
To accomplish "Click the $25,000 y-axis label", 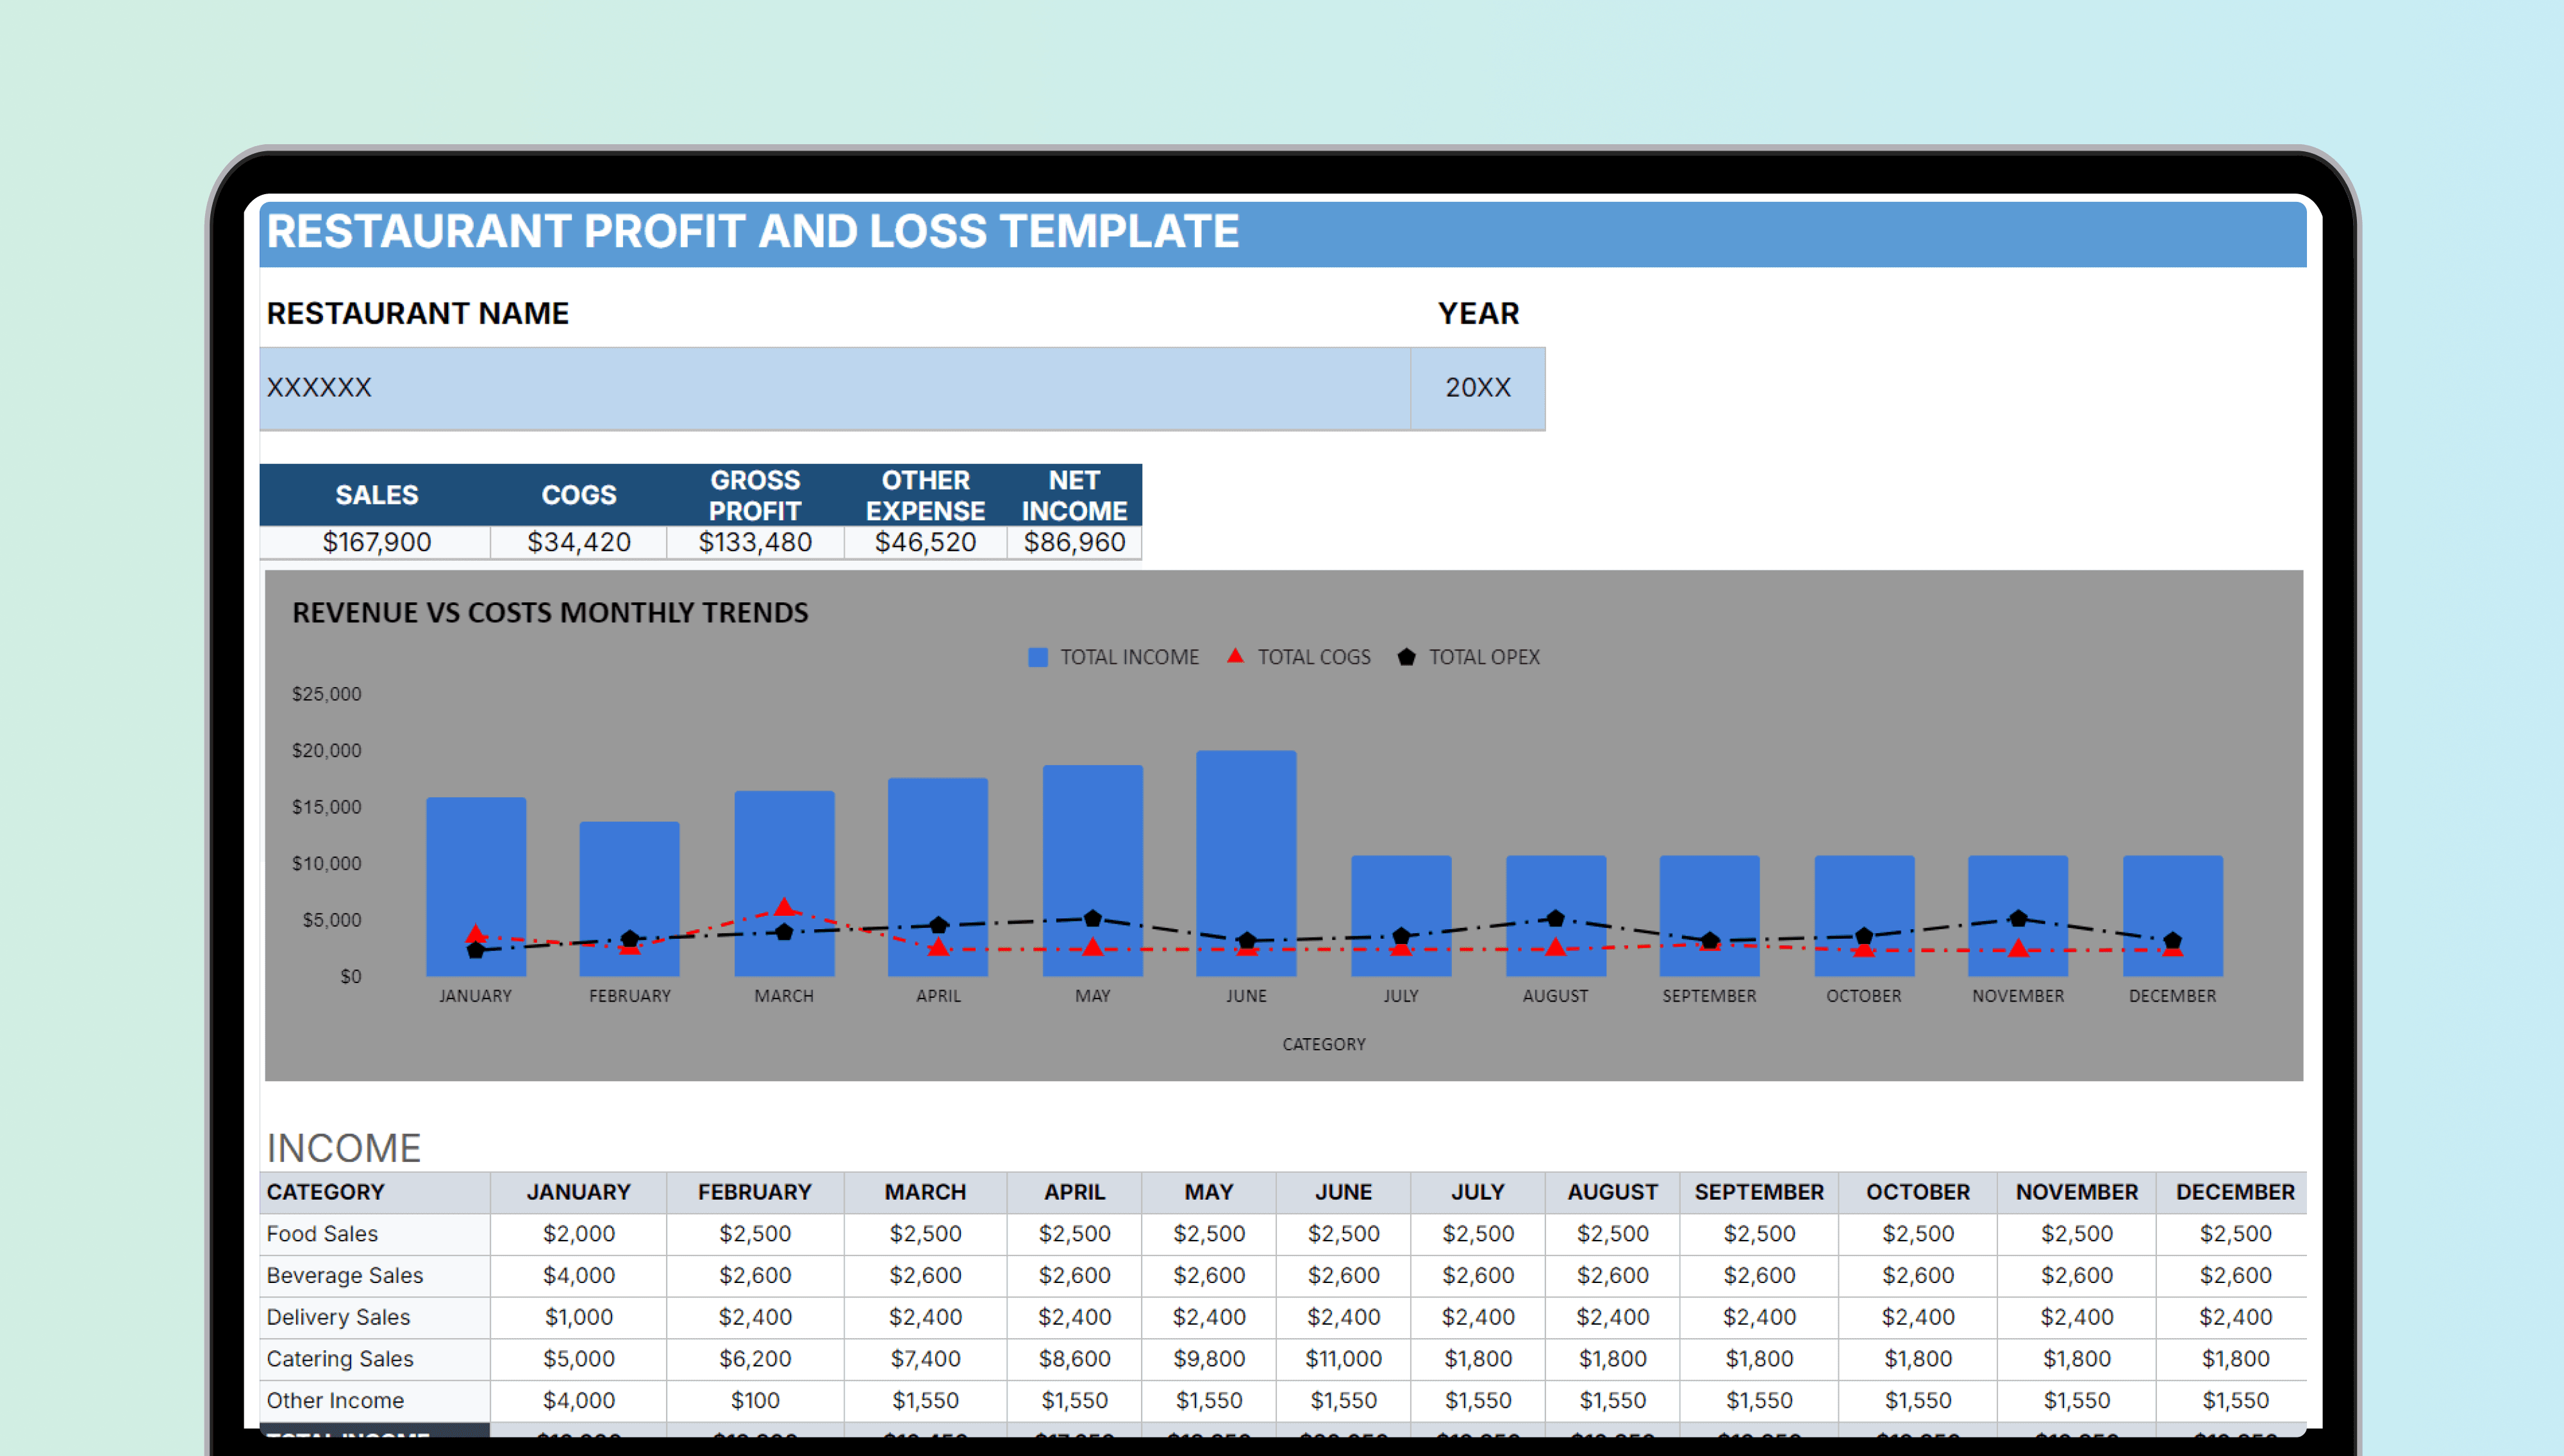I will (x=326, y=694).
